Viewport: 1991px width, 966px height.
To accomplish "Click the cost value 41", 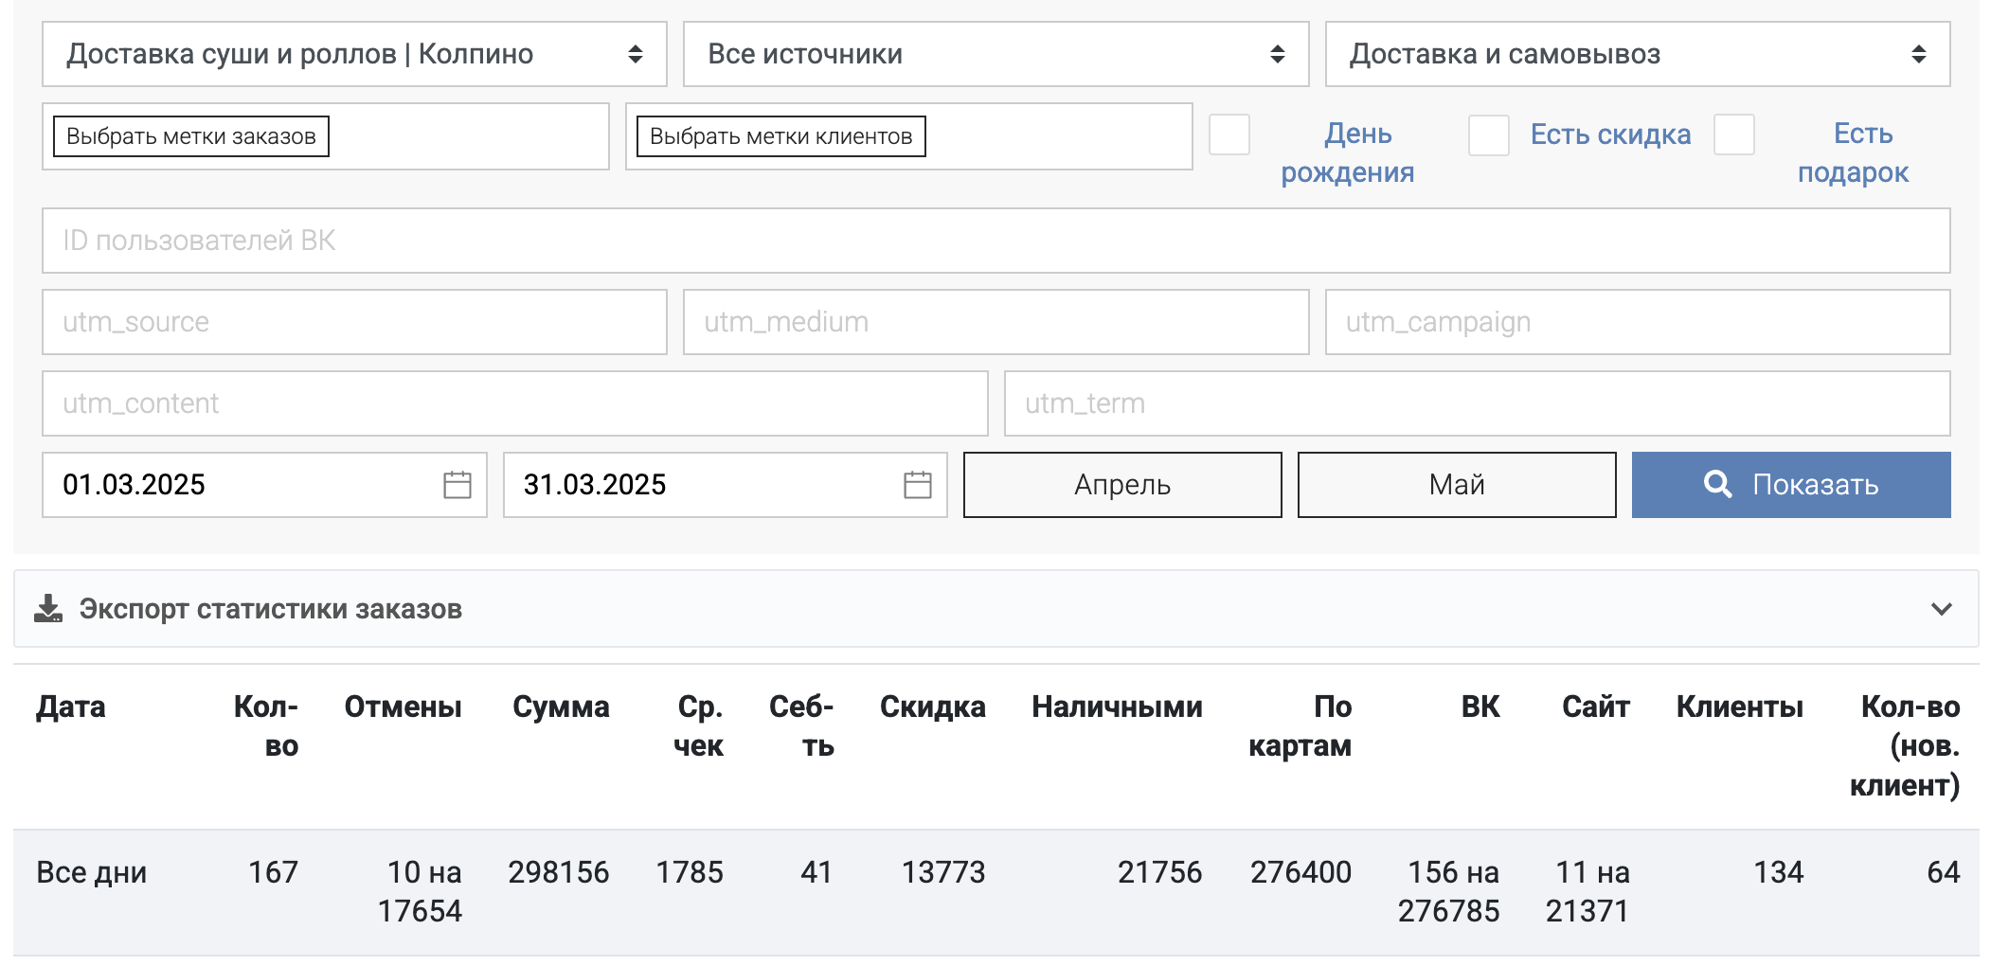I will 816,872.
